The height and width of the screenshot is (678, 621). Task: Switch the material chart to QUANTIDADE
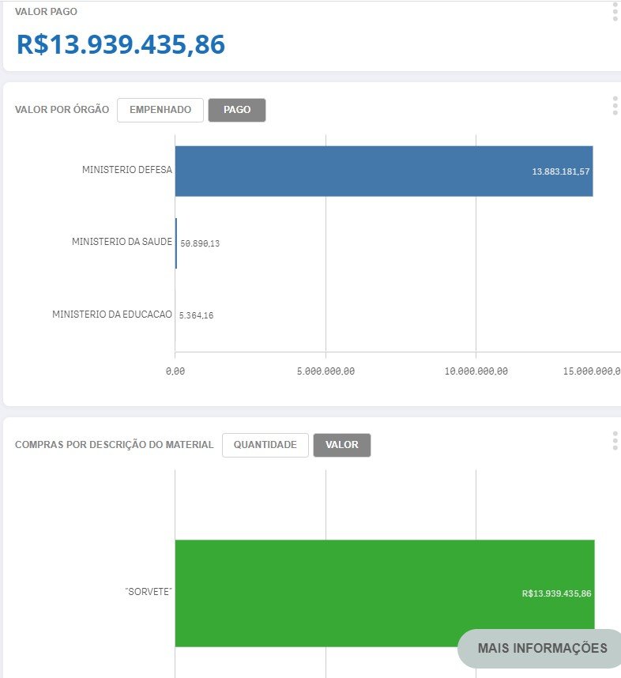coord(265,445)
